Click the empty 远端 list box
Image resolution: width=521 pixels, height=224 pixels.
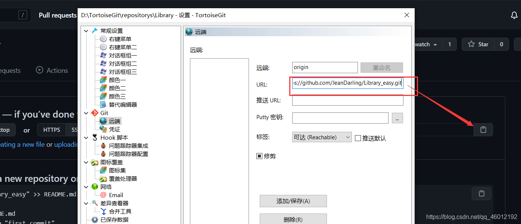click(219, 141)
